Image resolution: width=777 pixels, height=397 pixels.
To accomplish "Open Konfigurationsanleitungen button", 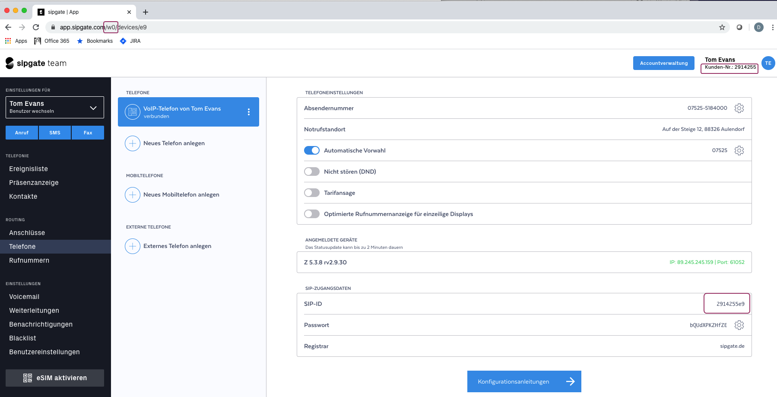I will (x=524, y=381).
